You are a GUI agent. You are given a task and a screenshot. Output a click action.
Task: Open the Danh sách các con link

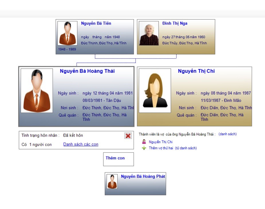click(81, 144)
